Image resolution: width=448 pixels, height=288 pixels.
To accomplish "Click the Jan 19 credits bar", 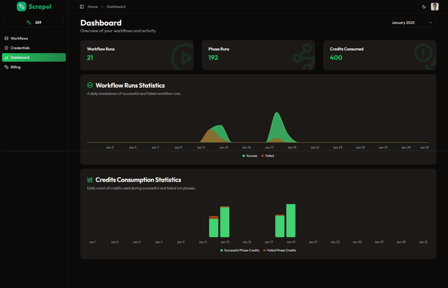I will (291, 220).
